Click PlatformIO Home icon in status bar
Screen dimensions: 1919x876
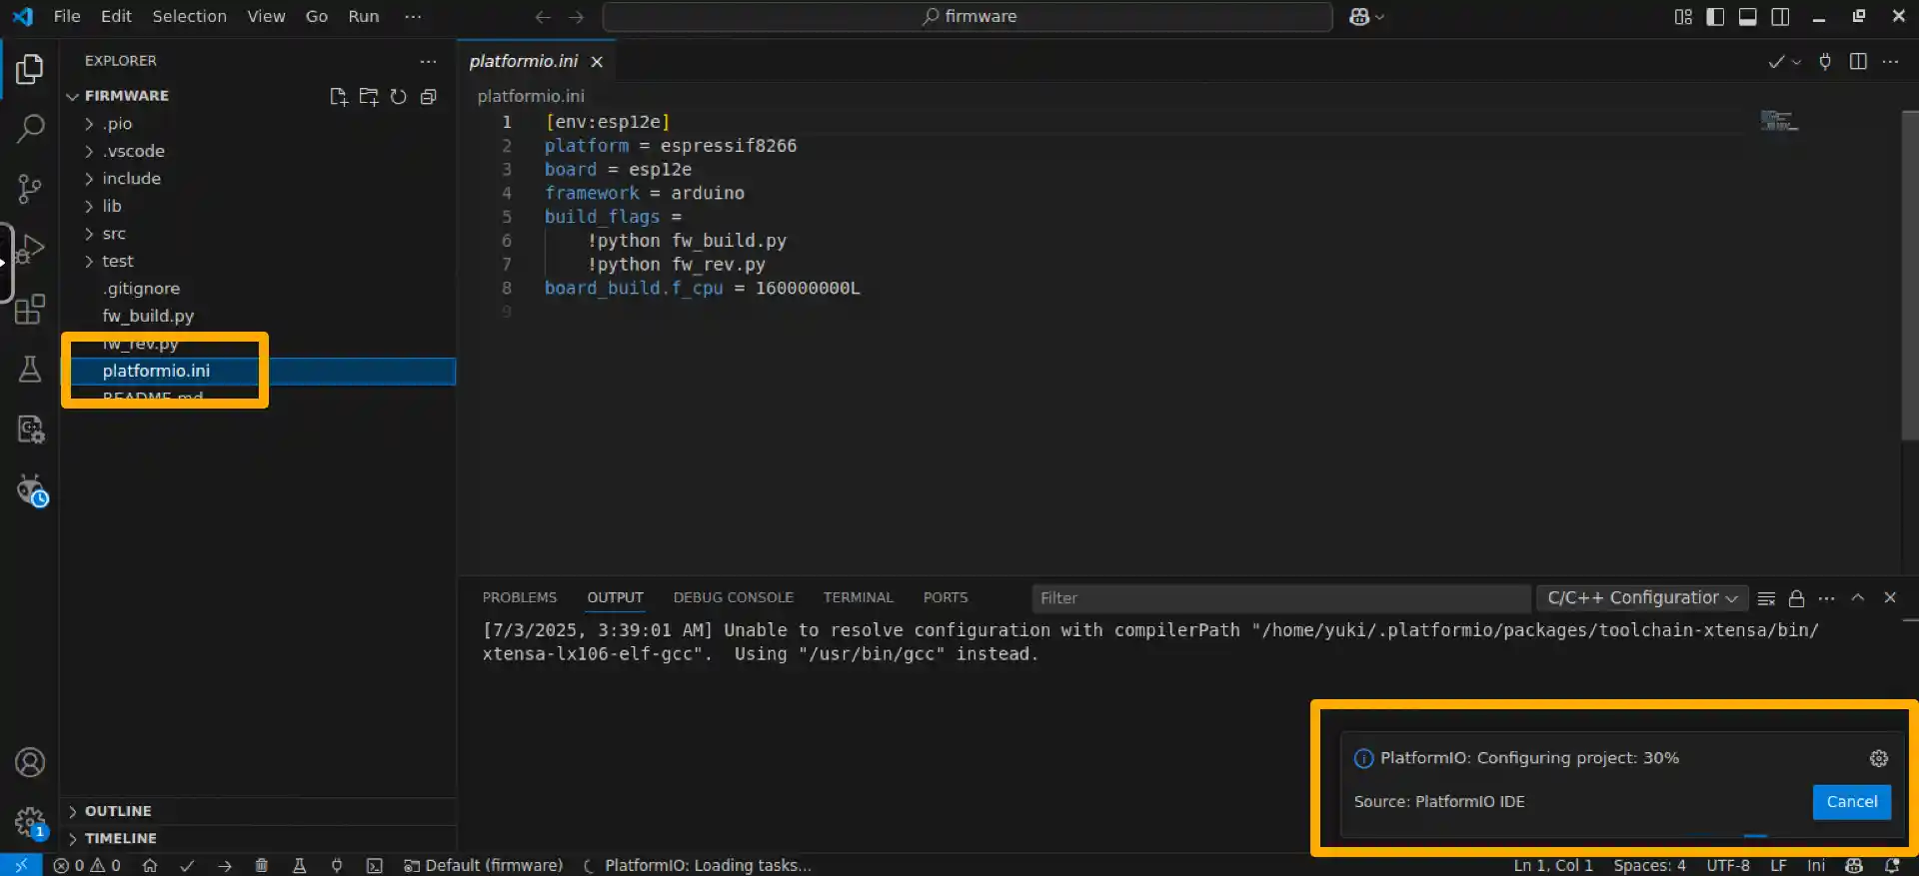150,865
